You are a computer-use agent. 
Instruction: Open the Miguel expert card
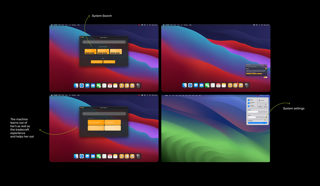(116, 52)
